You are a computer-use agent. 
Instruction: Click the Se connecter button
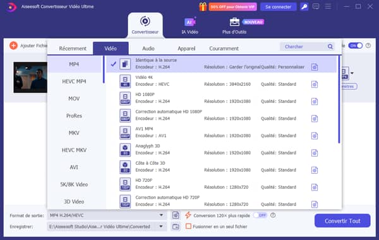click(x=278, y=7)
